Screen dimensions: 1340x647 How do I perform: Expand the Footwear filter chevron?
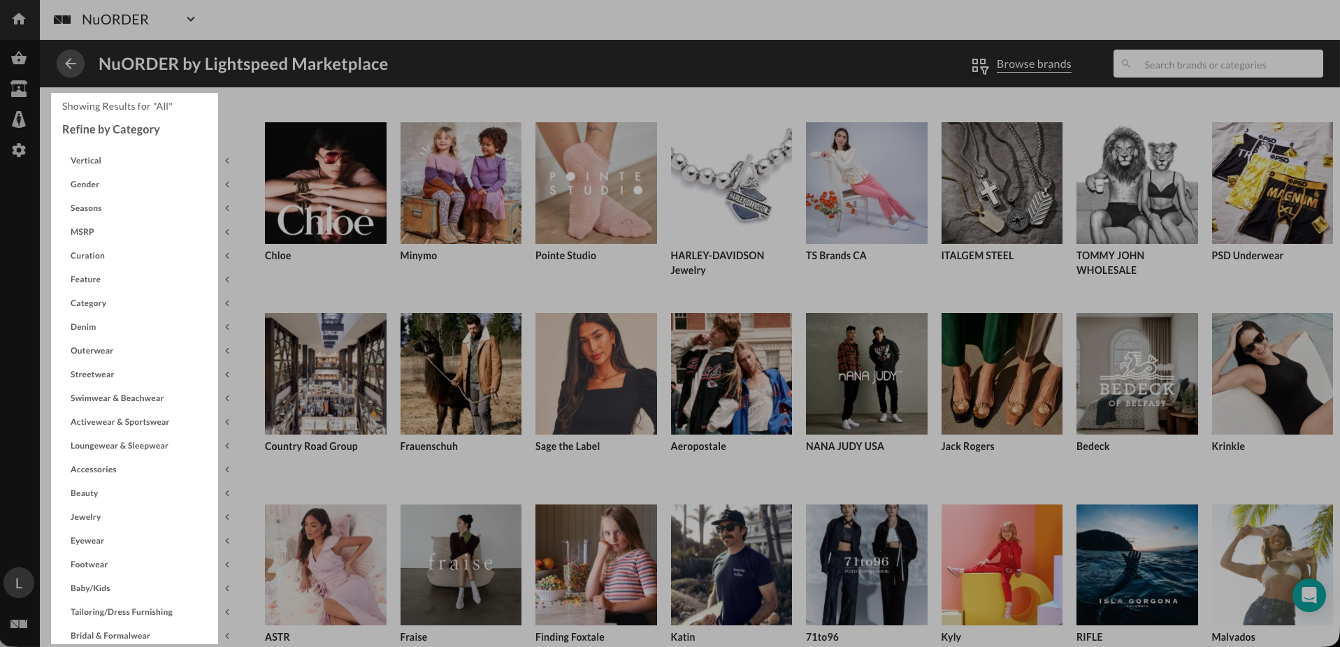click(227, 565)
